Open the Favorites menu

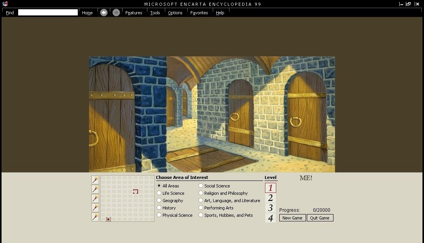(199, 13)
